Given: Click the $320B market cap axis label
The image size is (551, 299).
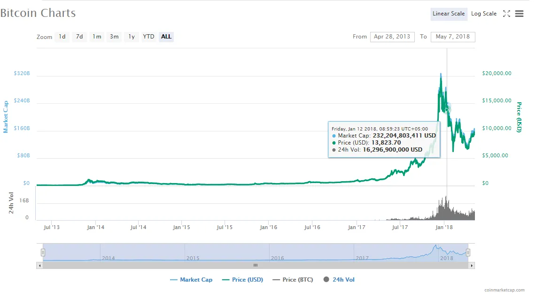Looking at the screenshot, I should coord(22,73).
